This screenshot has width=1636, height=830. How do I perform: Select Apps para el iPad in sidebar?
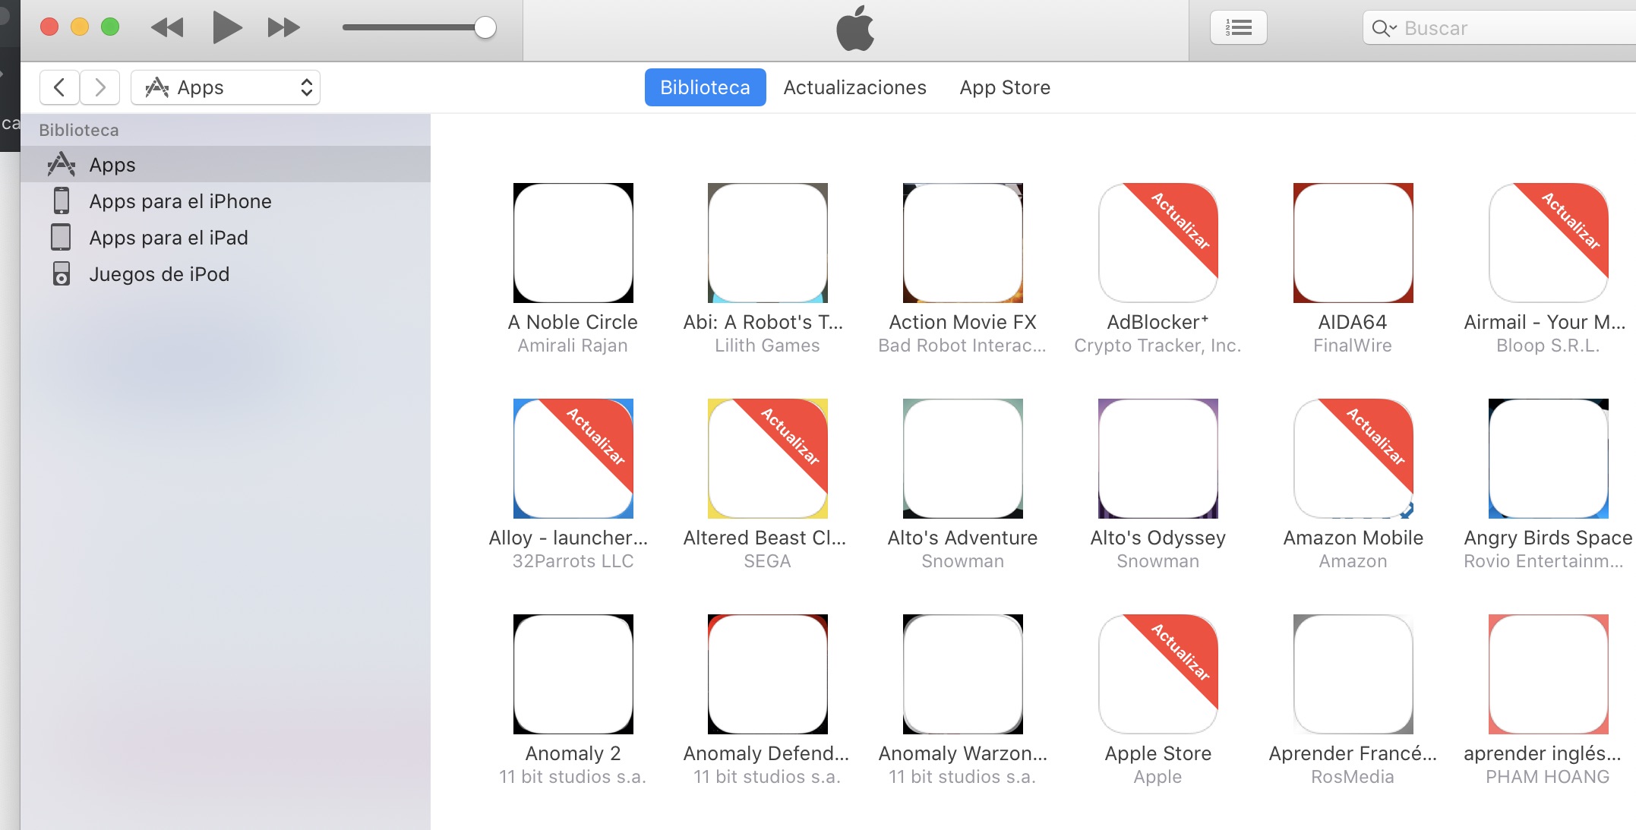(x=168, y=238)
